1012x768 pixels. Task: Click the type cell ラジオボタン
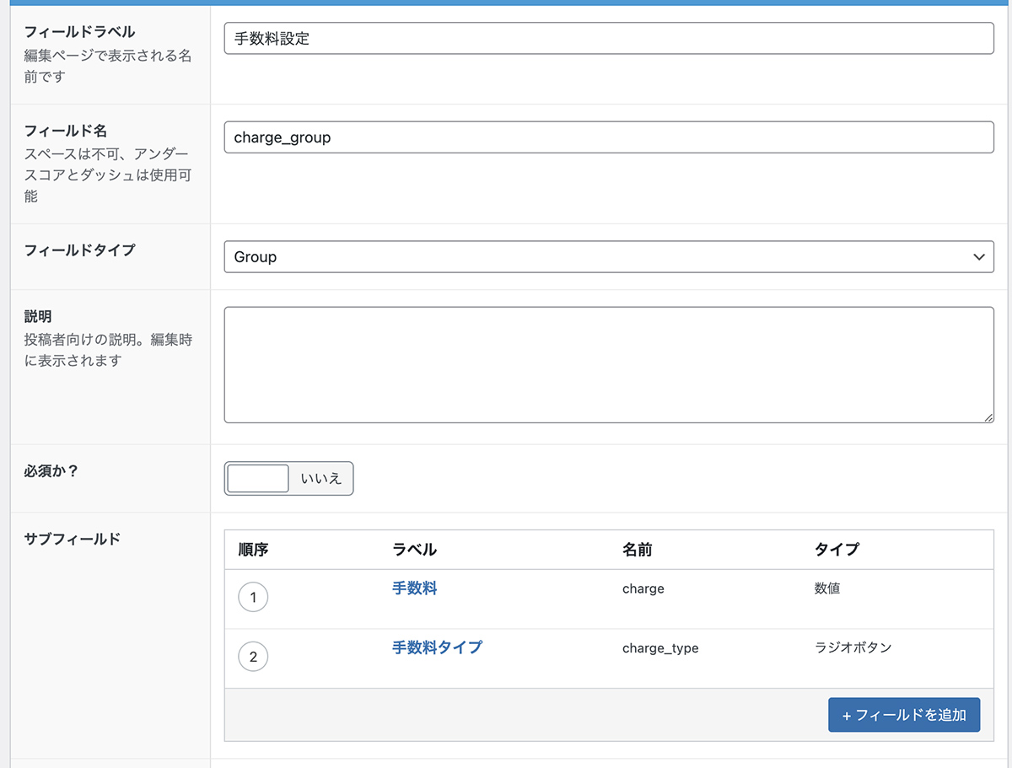pyautogui.click(x=853, y=647)
